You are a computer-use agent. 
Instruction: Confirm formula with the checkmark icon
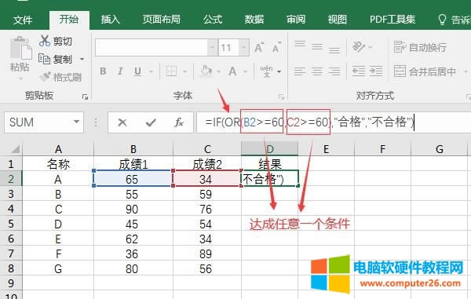[151, 122]
